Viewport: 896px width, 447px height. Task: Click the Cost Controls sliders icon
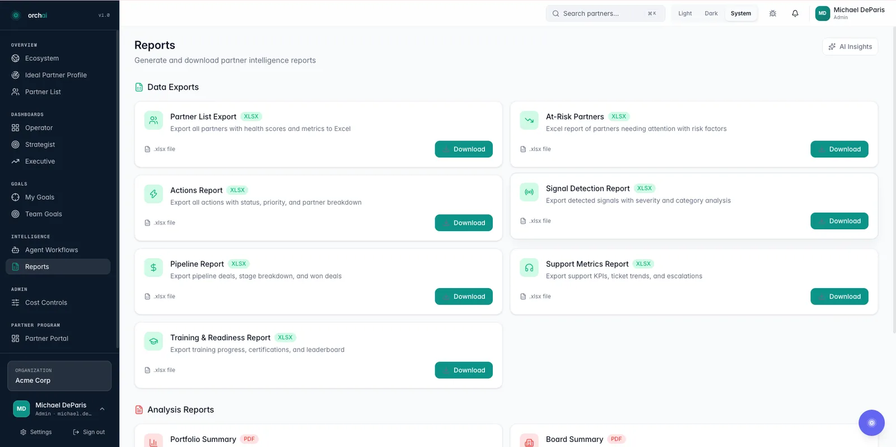(x=16, y=303)
